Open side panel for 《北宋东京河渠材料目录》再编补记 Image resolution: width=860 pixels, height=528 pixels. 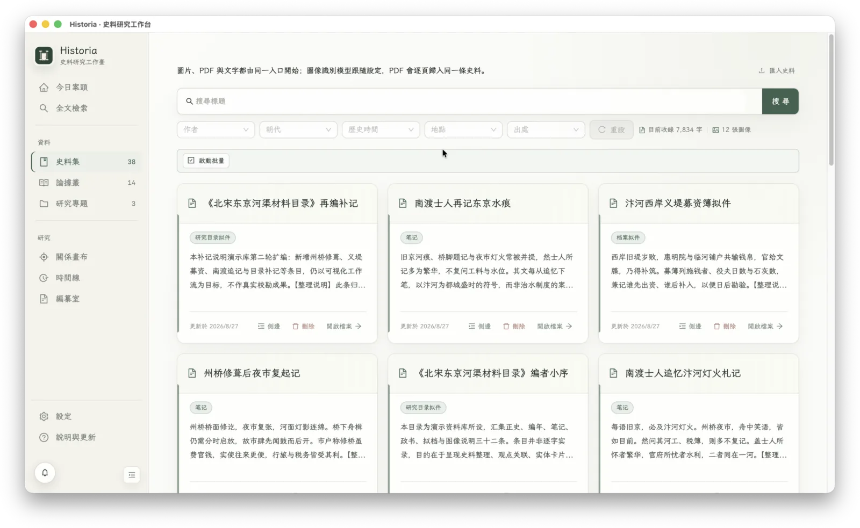pyautogui.click(x=269, y=326)
